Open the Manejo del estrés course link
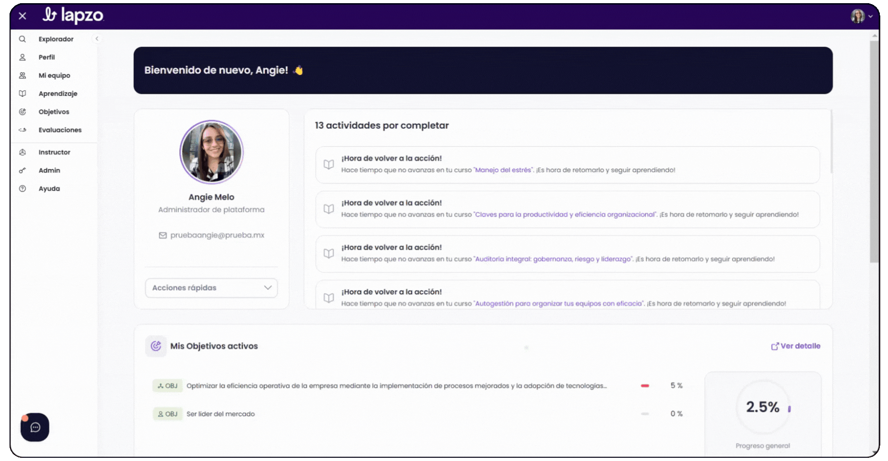The height and width of the screenshot is (461, 888). [x=503, y=170]
